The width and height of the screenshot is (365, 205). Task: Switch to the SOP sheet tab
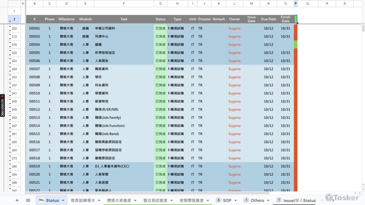point(227,200)
